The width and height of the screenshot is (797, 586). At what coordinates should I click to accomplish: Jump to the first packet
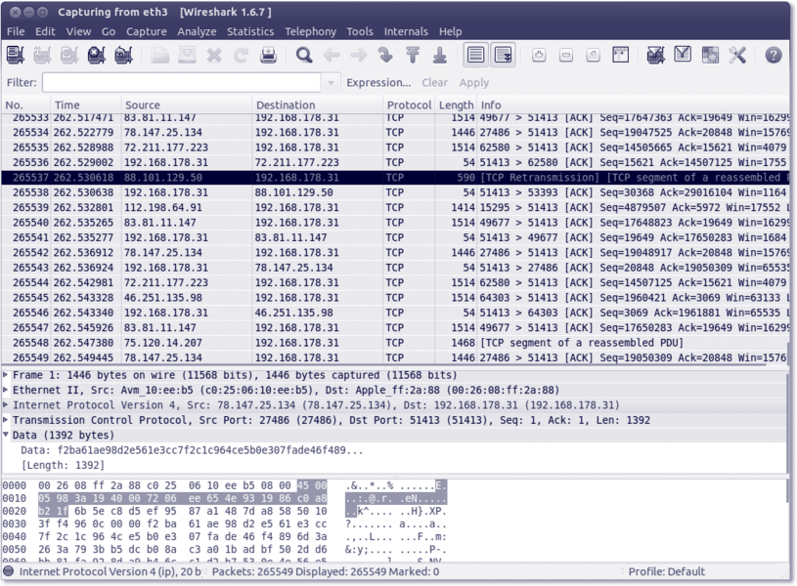tap(413, 56)
